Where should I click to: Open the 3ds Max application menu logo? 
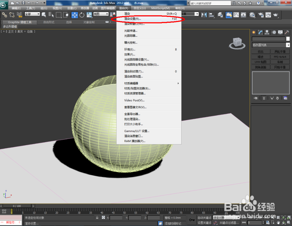pyautogui.click(x=3, y=5)
